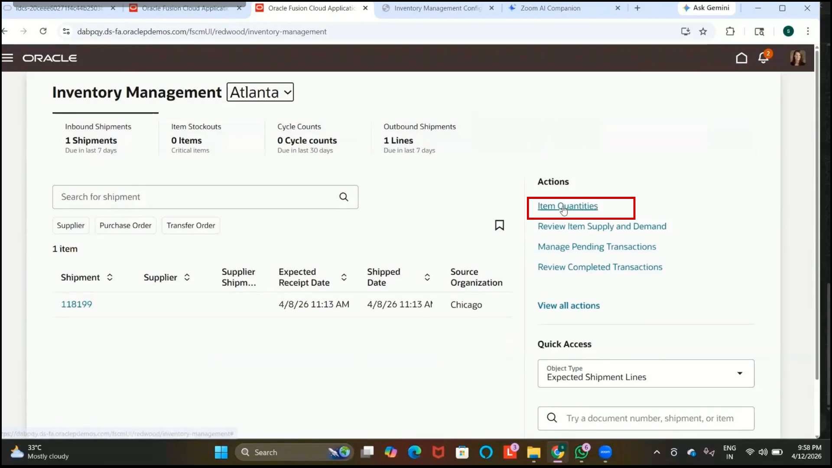Open clock showing 9:58 PM

tap(806, 452)
